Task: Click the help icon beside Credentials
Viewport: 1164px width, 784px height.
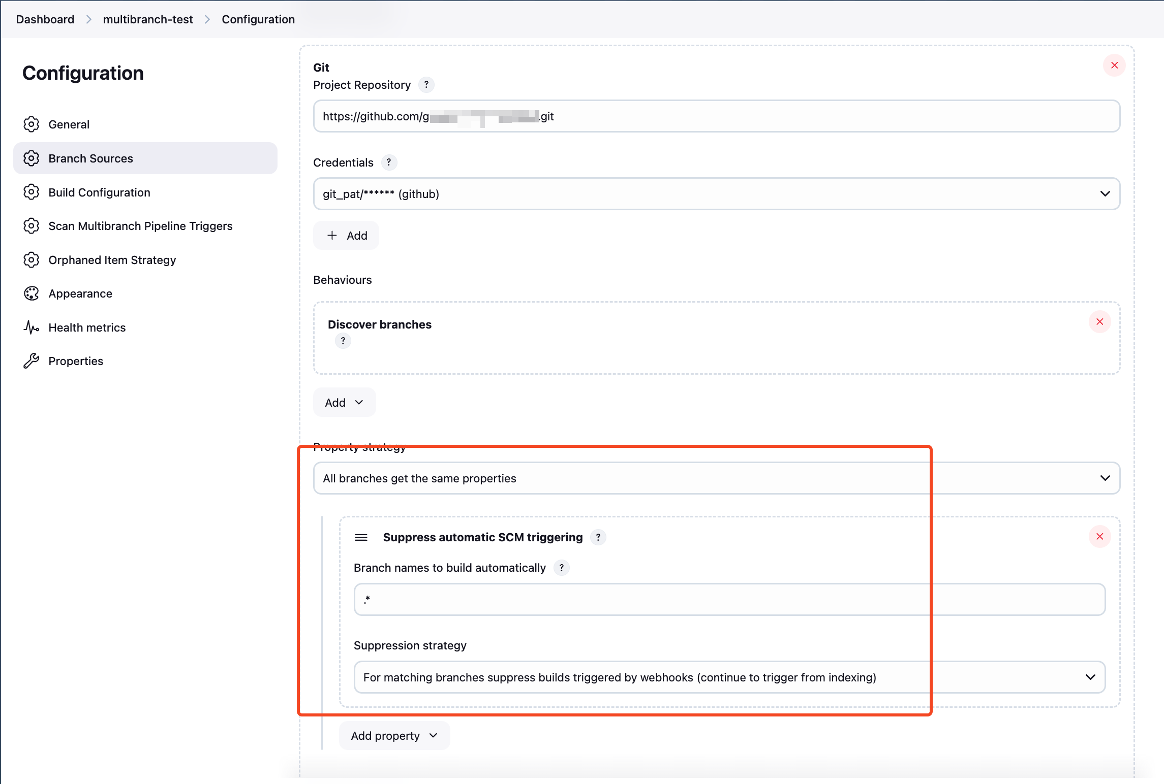Action: click(x=388, y=162)
